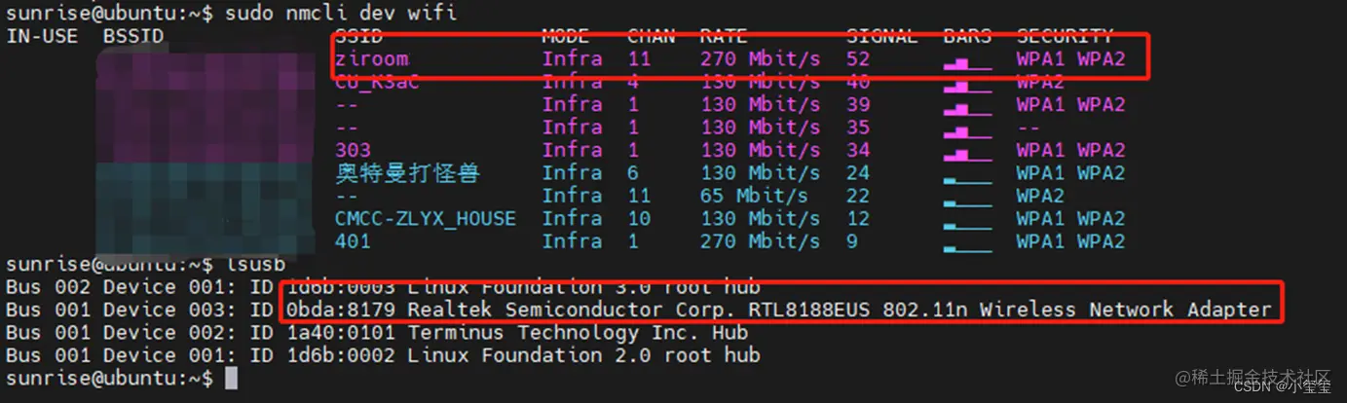1347x403 pixels.
Task: Click the signal bars in the ziroom row
Action: (967, 62)
